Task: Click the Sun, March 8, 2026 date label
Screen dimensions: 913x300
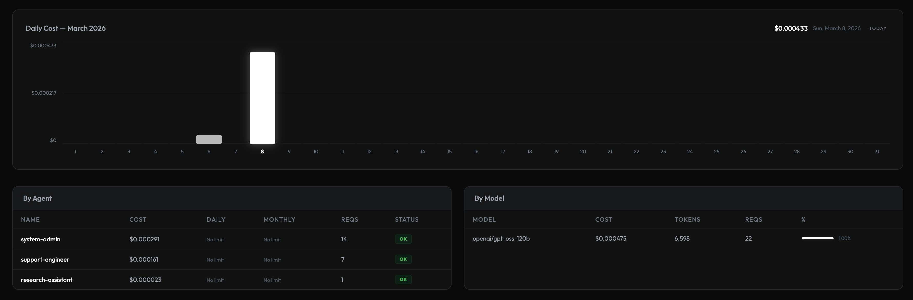Action: (836, 28)
